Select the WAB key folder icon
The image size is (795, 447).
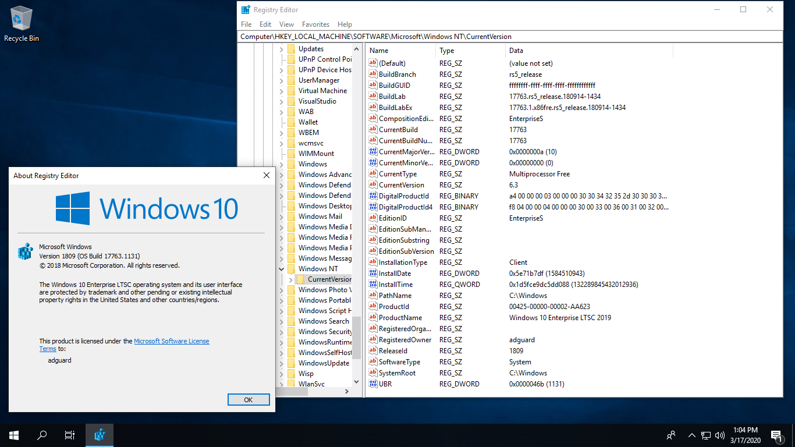pyautogui.click(x=292, y=112)
